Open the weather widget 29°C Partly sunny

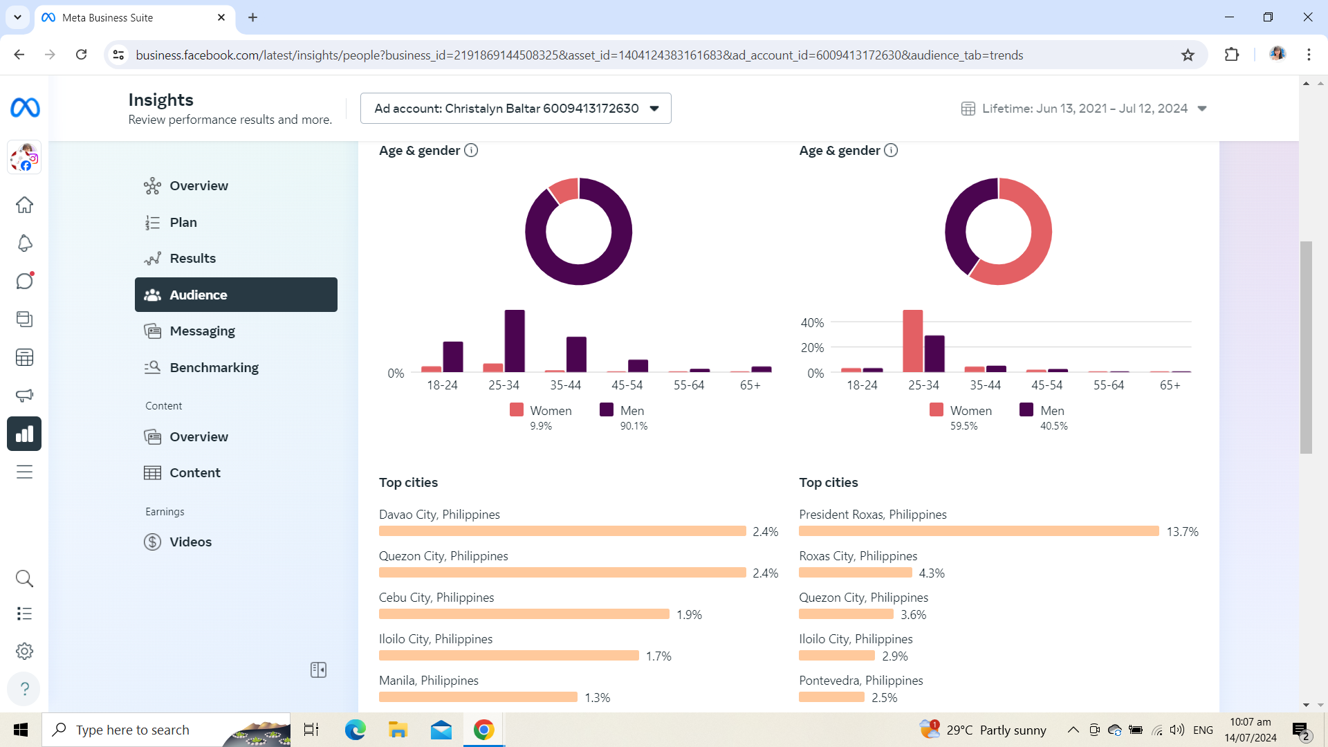983,730
